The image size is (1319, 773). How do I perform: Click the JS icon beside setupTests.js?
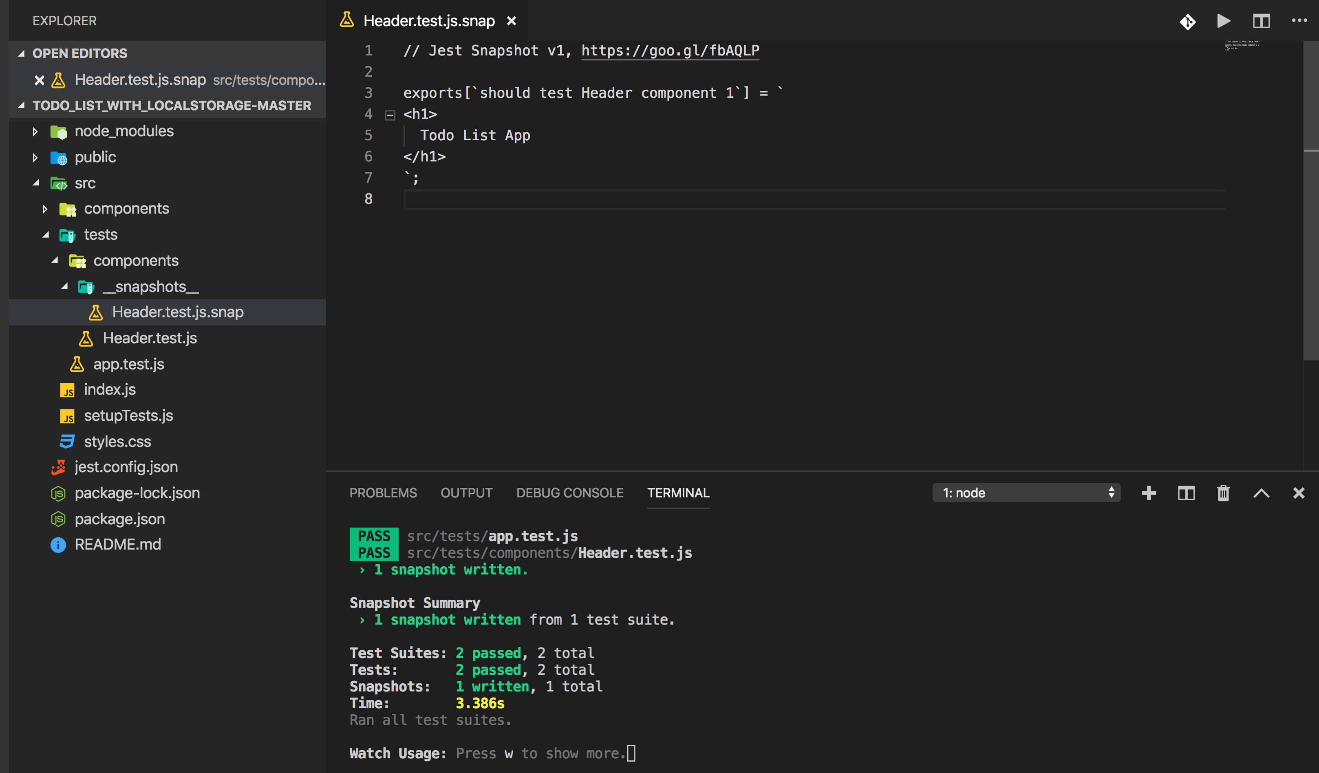click(x=68, y=416)
